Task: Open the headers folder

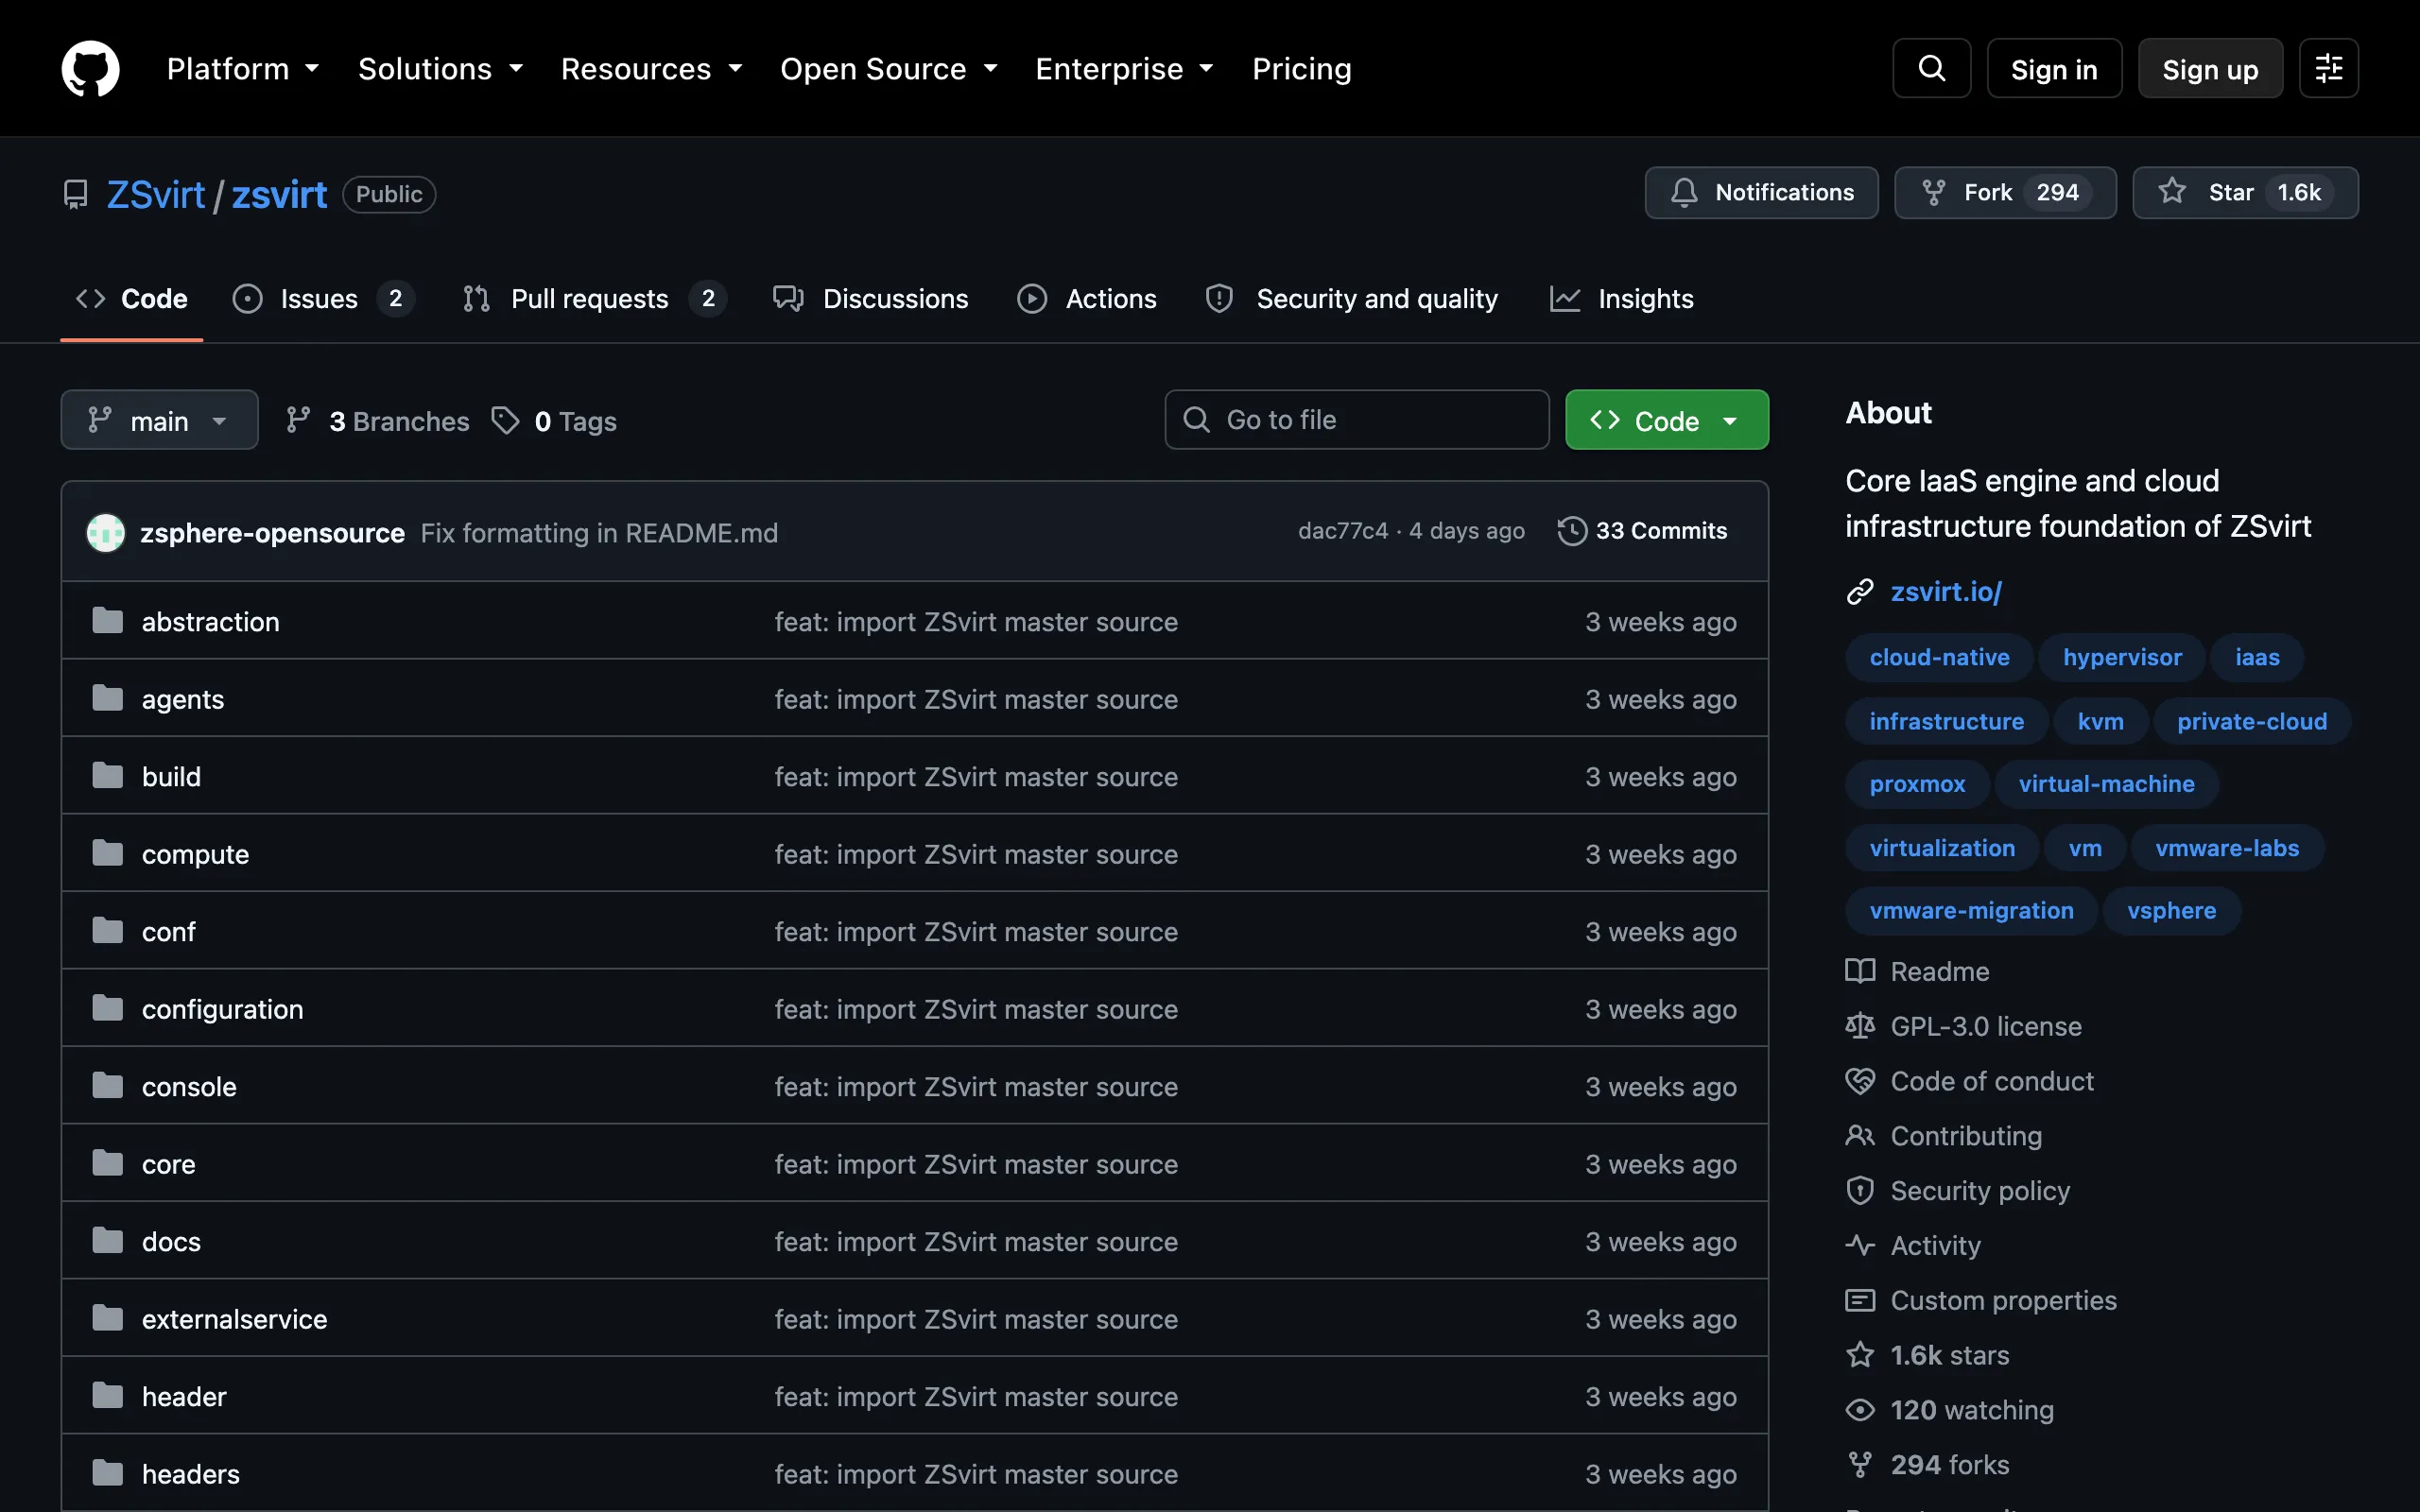Action: coord(190,1473)
